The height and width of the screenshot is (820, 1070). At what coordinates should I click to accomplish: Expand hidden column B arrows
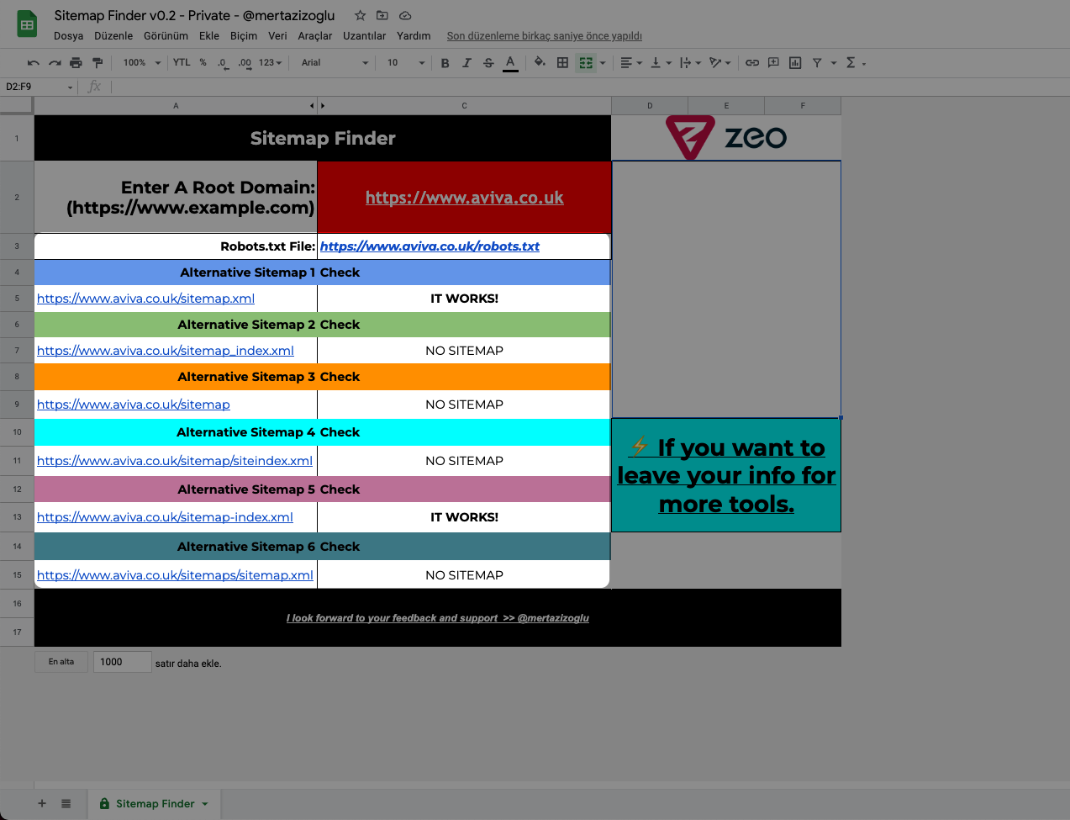[317, 106]
